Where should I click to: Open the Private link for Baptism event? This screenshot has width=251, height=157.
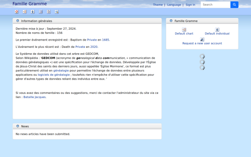(92, 40)
